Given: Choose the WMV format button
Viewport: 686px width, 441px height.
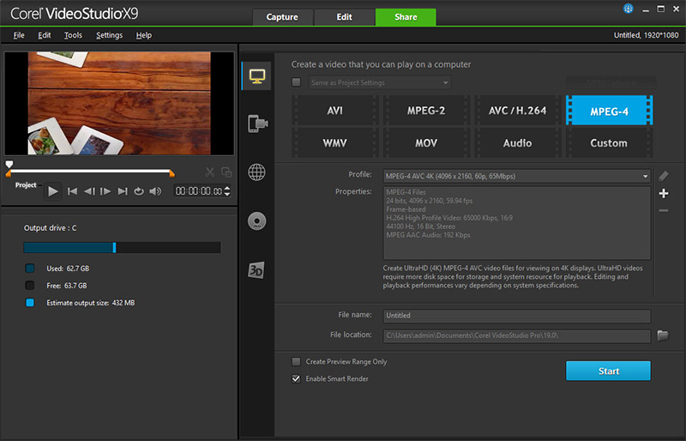Looking at the screenshot, I should pos(334,142).
